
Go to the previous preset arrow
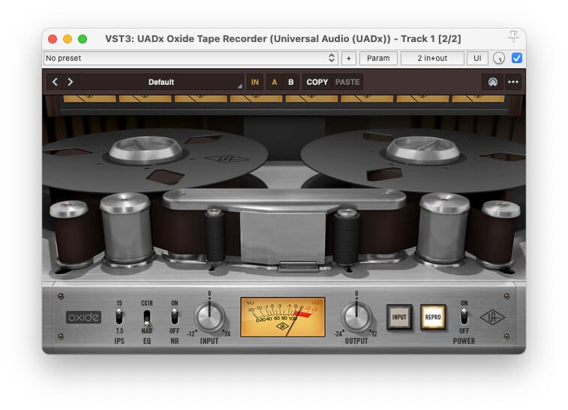click(x=55, y=82)
